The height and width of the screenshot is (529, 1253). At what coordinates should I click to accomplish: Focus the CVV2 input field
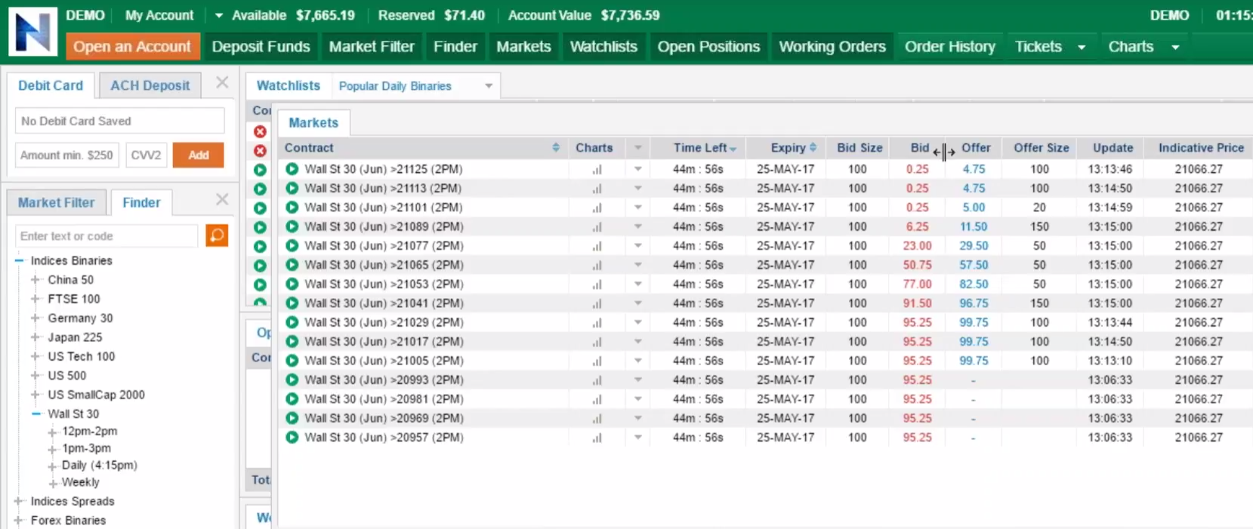(x=147, y=155)
